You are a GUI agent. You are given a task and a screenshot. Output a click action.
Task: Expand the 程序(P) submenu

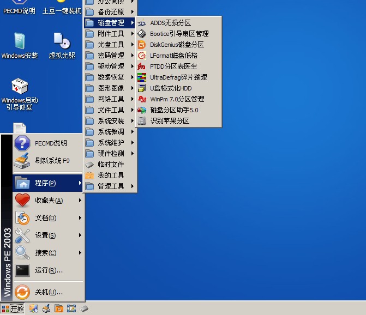48,183
